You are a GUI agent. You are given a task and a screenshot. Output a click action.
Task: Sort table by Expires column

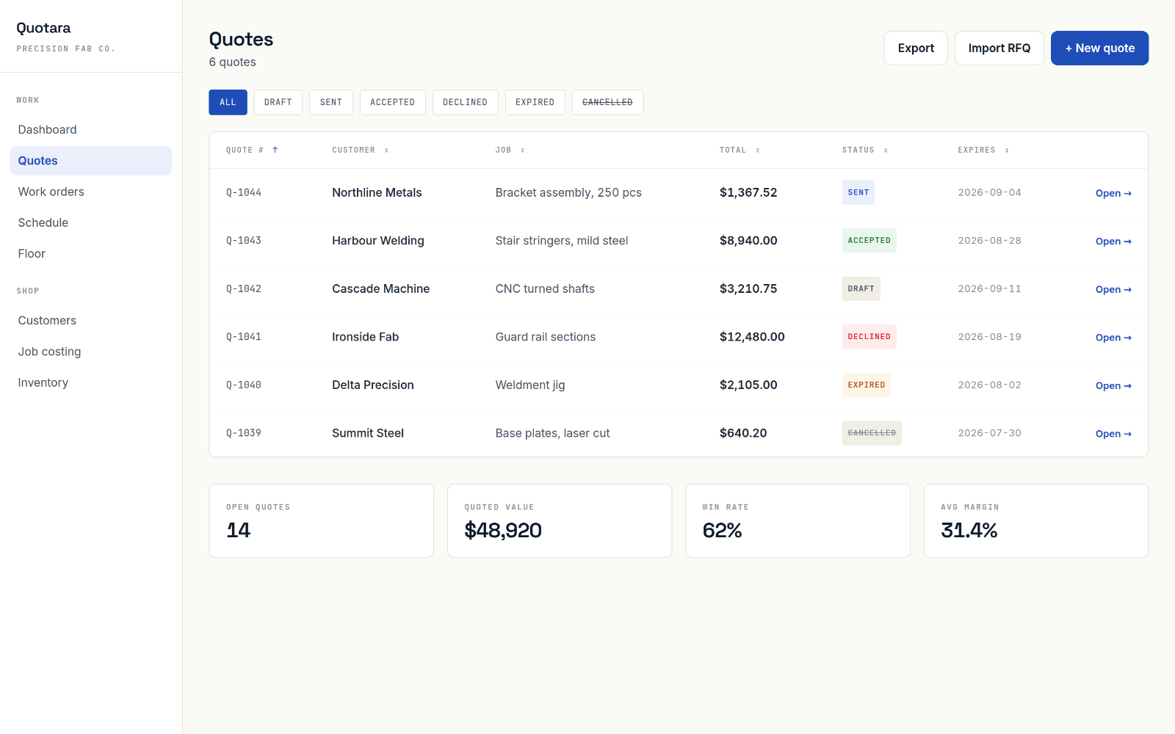(x=983, y=150)
